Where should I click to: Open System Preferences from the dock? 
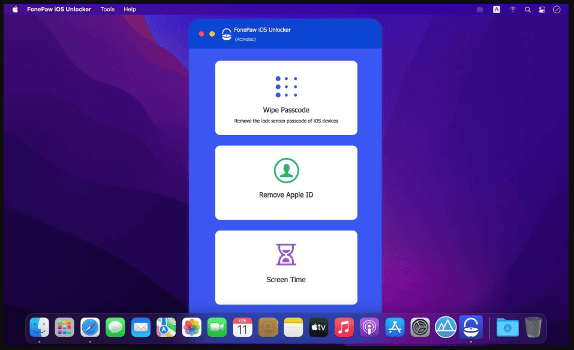pyautogui.click(x=420, y=327)
